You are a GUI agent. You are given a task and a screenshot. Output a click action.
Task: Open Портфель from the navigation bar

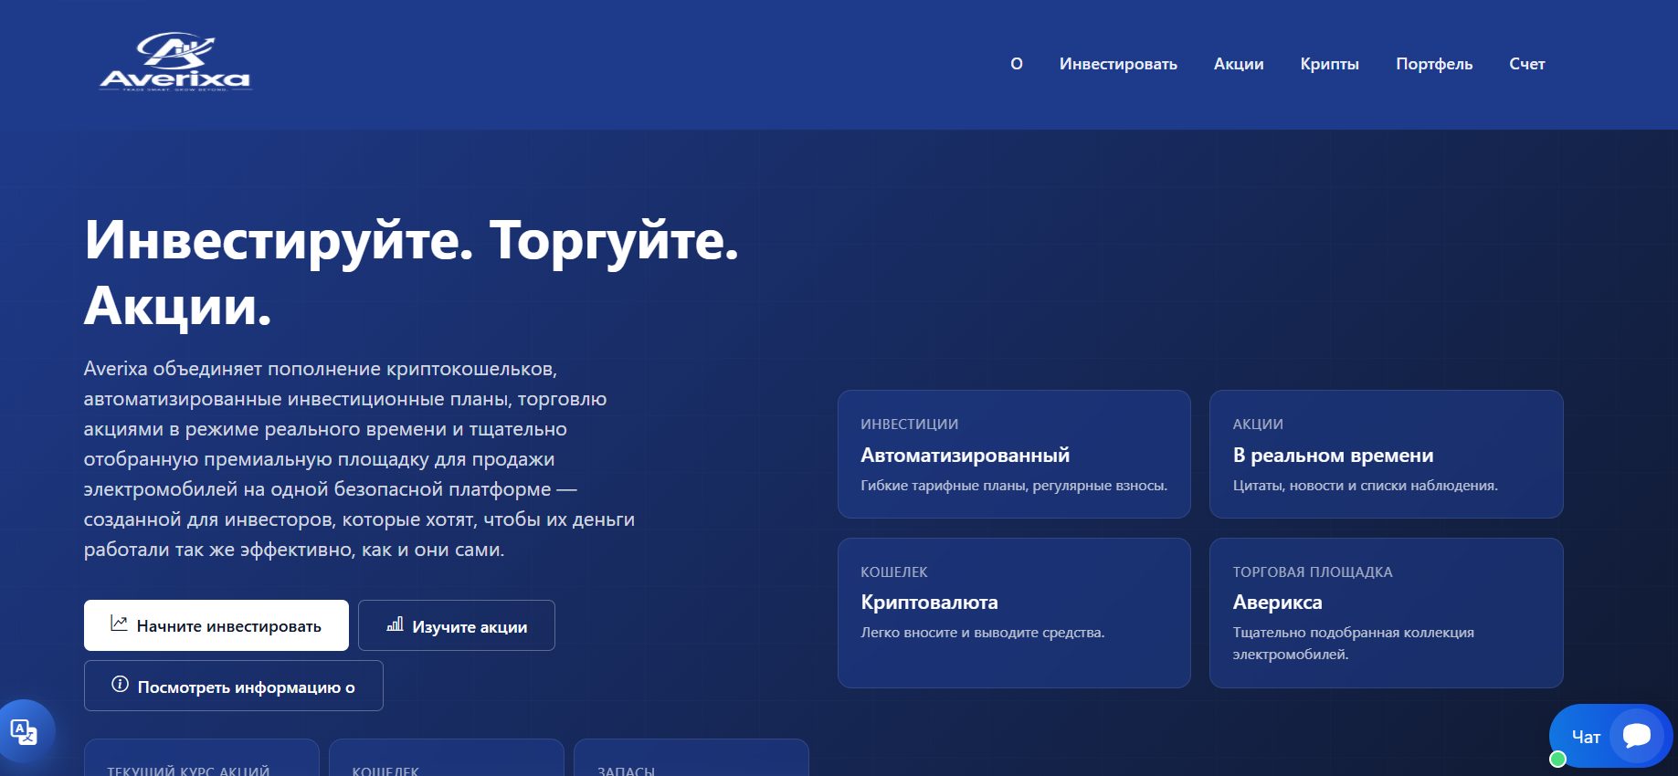(1434, 64)
